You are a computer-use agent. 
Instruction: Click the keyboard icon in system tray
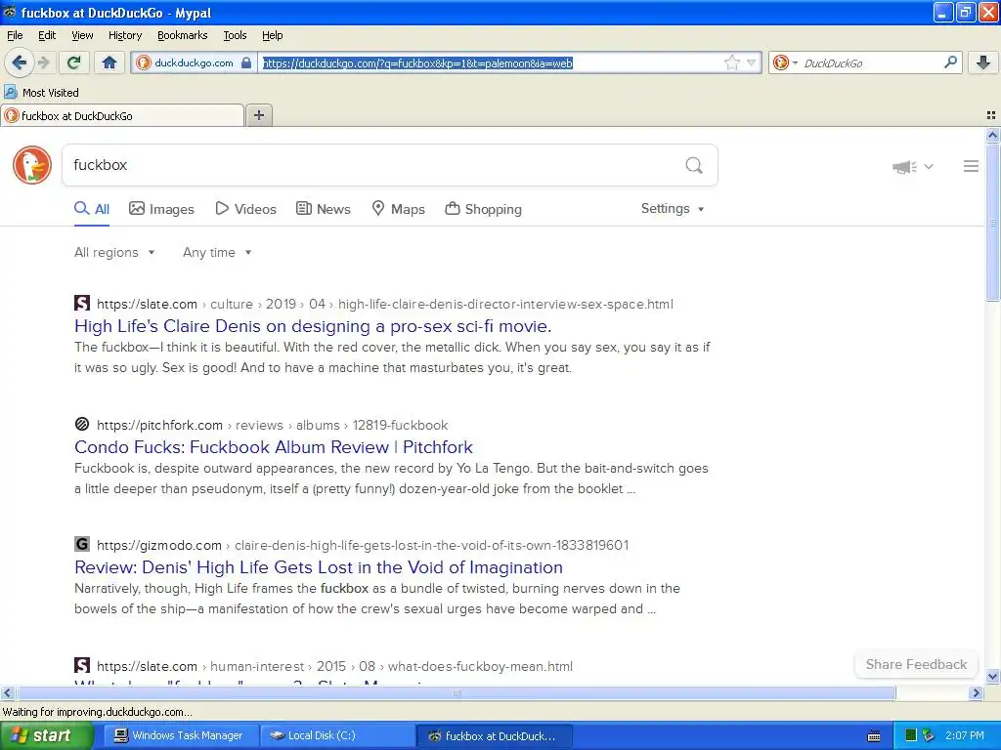(874, 736)
